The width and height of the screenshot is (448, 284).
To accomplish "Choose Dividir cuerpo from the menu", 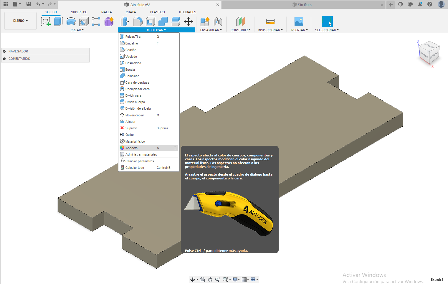I will point(149,102).
